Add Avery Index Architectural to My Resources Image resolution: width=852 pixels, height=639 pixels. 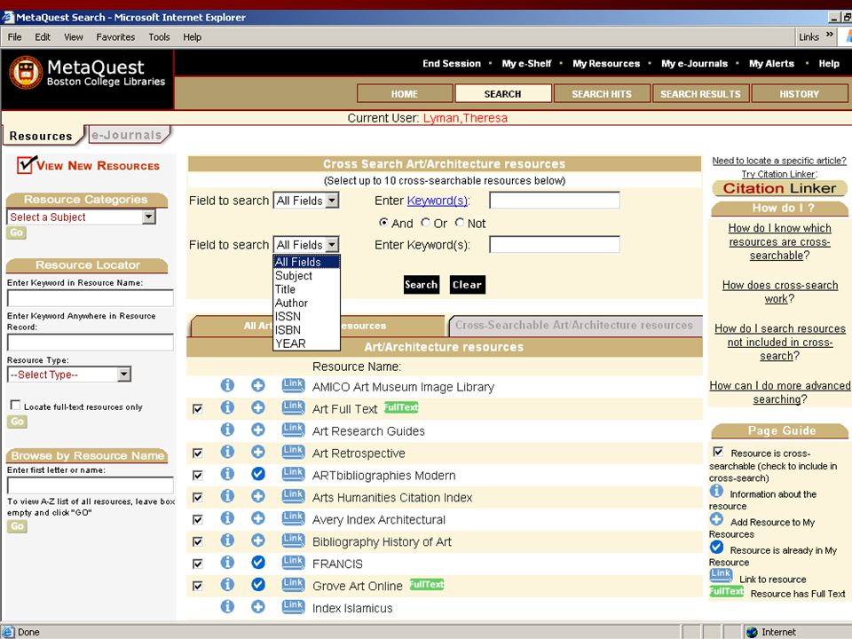coord(258,518)
